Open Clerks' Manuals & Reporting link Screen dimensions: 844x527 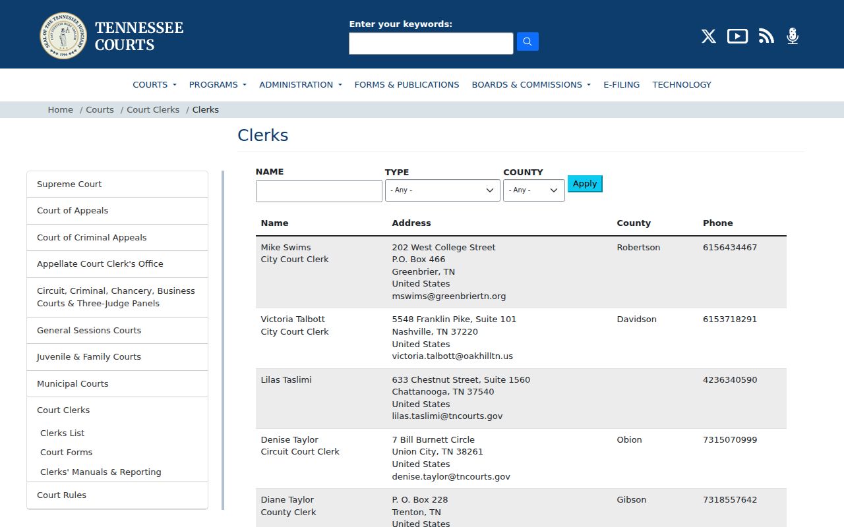pyautogui.click(x=101, y=472)
